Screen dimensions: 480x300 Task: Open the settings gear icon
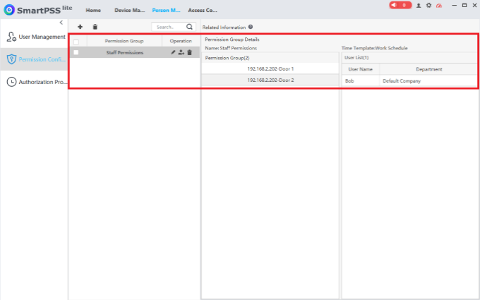[x=428, y=5]
